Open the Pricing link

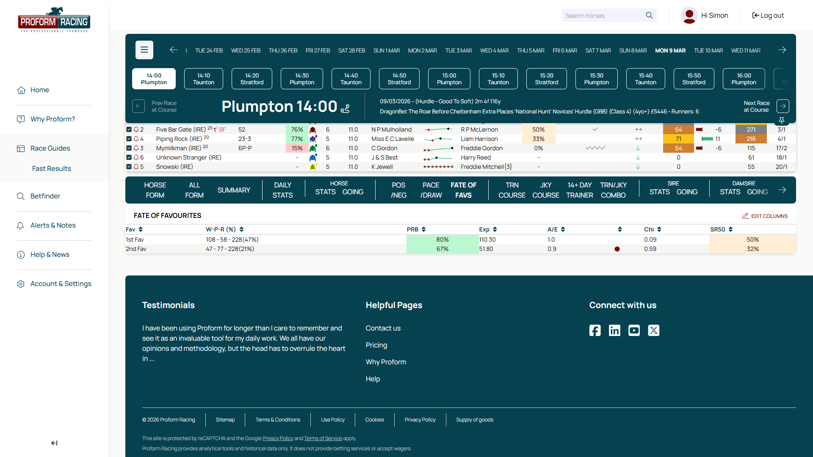point(376,345)
